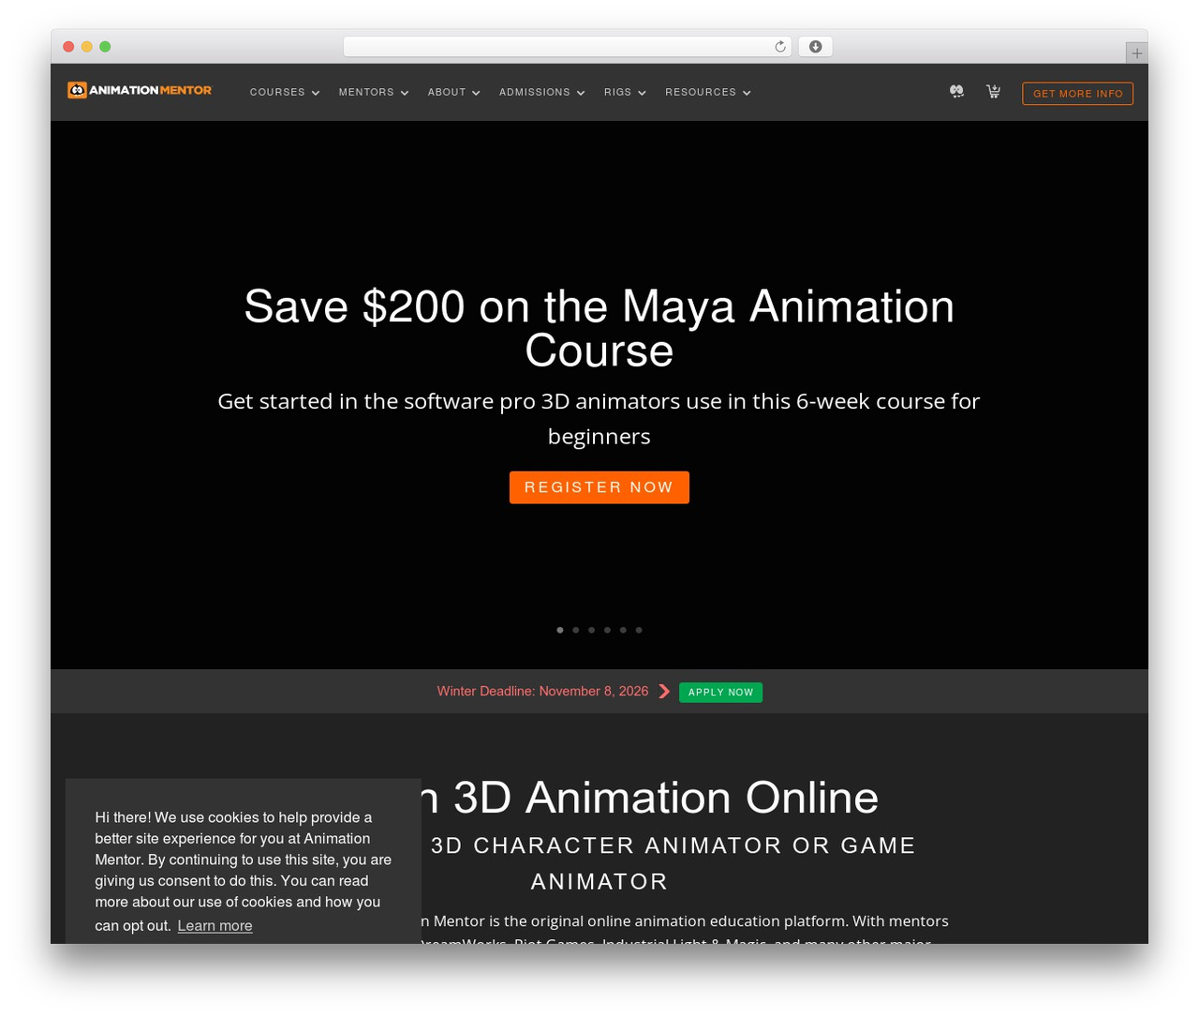Click the Get More Info button
Screen dimensions: 1199x1016
coord(1077,94)
